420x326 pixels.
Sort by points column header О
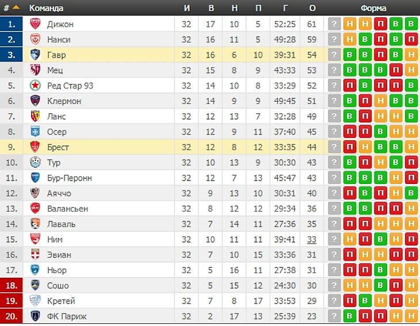(x=312, y=9)
